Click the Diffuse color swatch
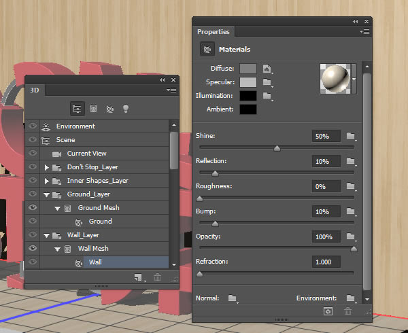The image size is (408, 333). pyautogui.click(x=248, y=69)
